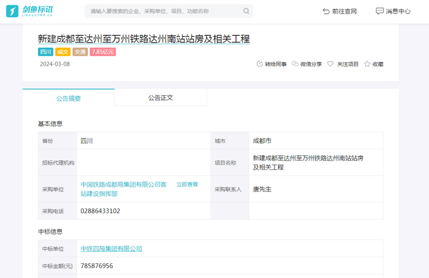The width and height of the screenshot is (429, 278).
Task: Open 中铁四局集团有限公司 link
Action: (x=111, y=249)
